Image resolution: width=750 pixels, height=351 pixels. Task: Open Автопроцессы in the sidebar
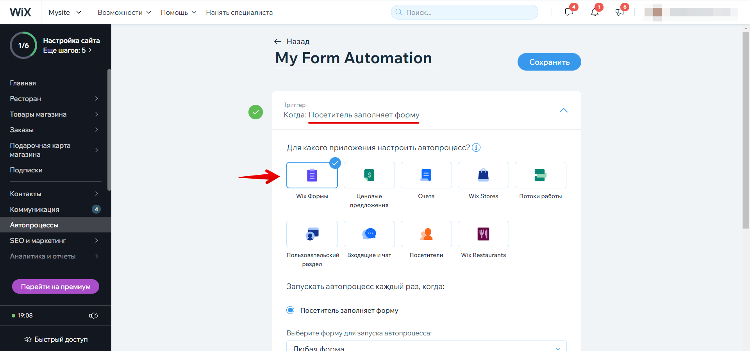55,225
